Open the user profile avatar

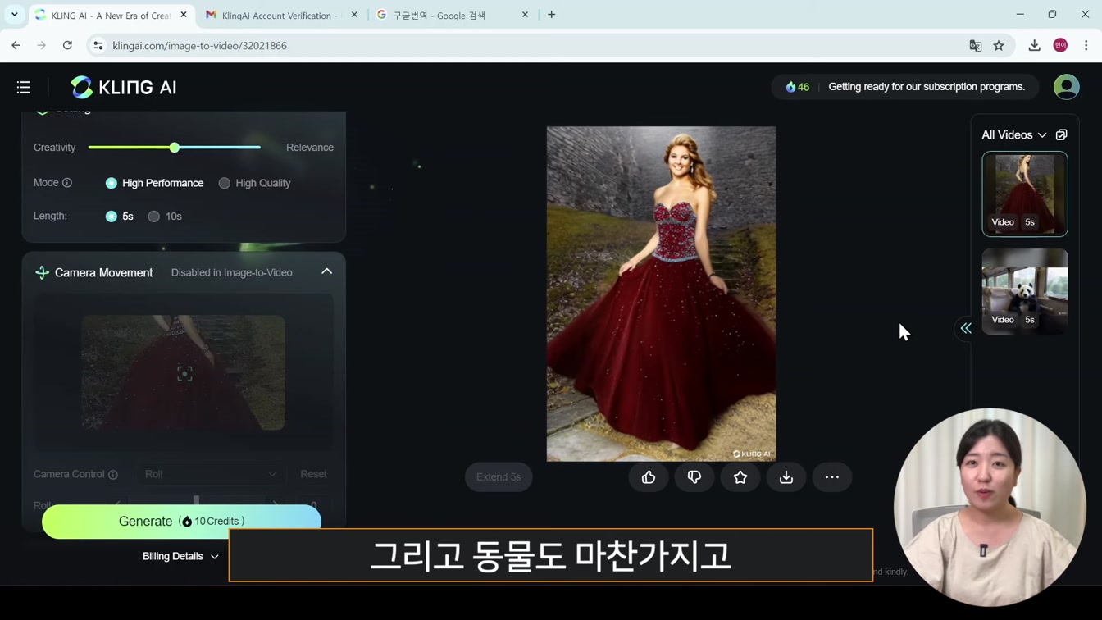pyautogui.click(x=1066, y=87)
